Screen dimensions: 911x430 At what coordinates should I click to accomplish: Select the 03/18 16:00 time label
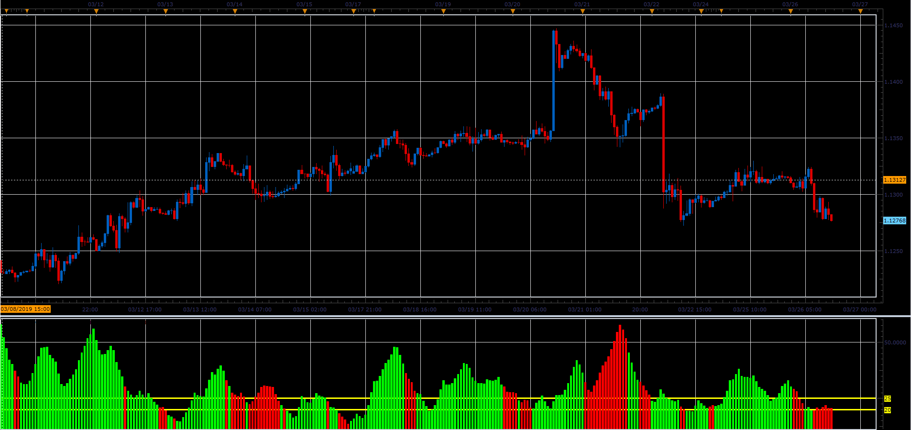(420, 309)
